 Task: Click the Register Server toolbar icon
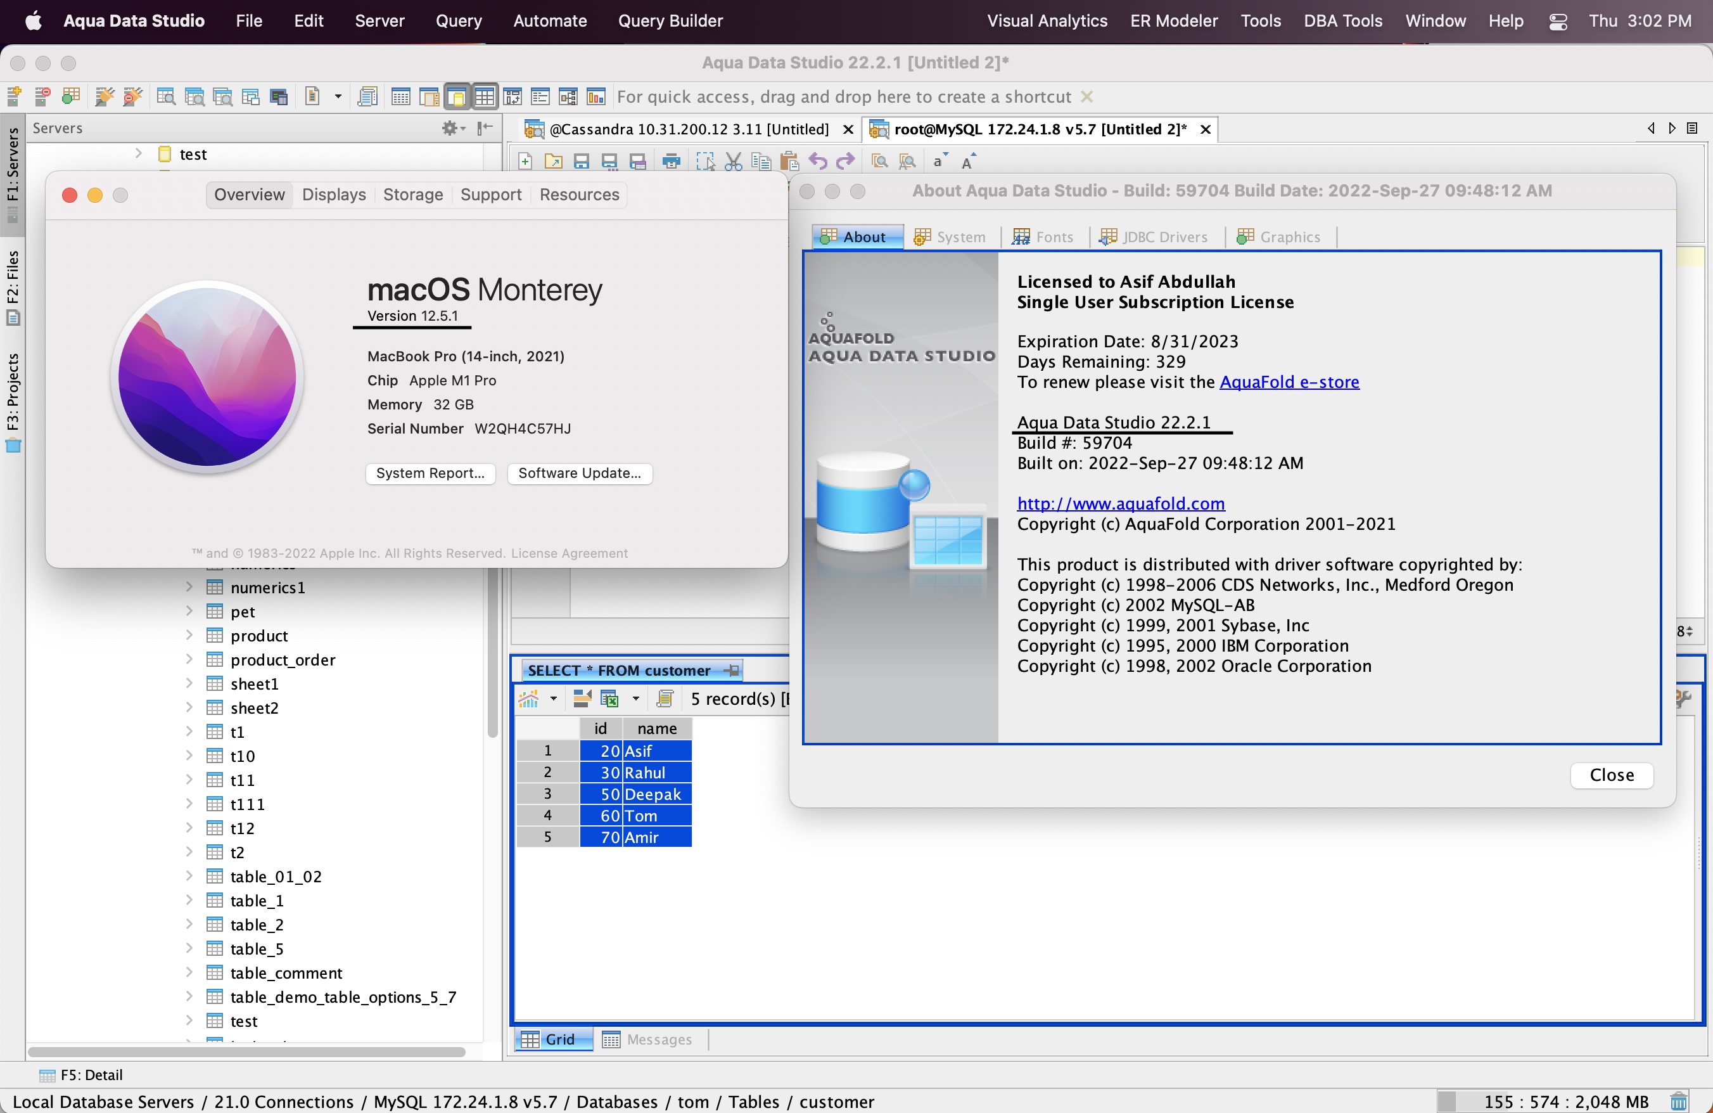14,96
